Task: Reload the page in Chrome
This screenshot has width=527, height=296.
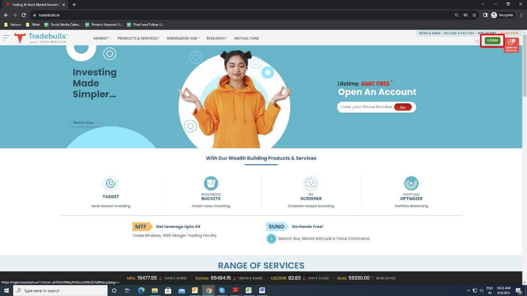Action: click(x=23, y=15)
